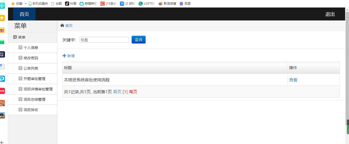Open the LOFTER bookmark
Viewport: 349px width, 144px height.
click(147, 4)
